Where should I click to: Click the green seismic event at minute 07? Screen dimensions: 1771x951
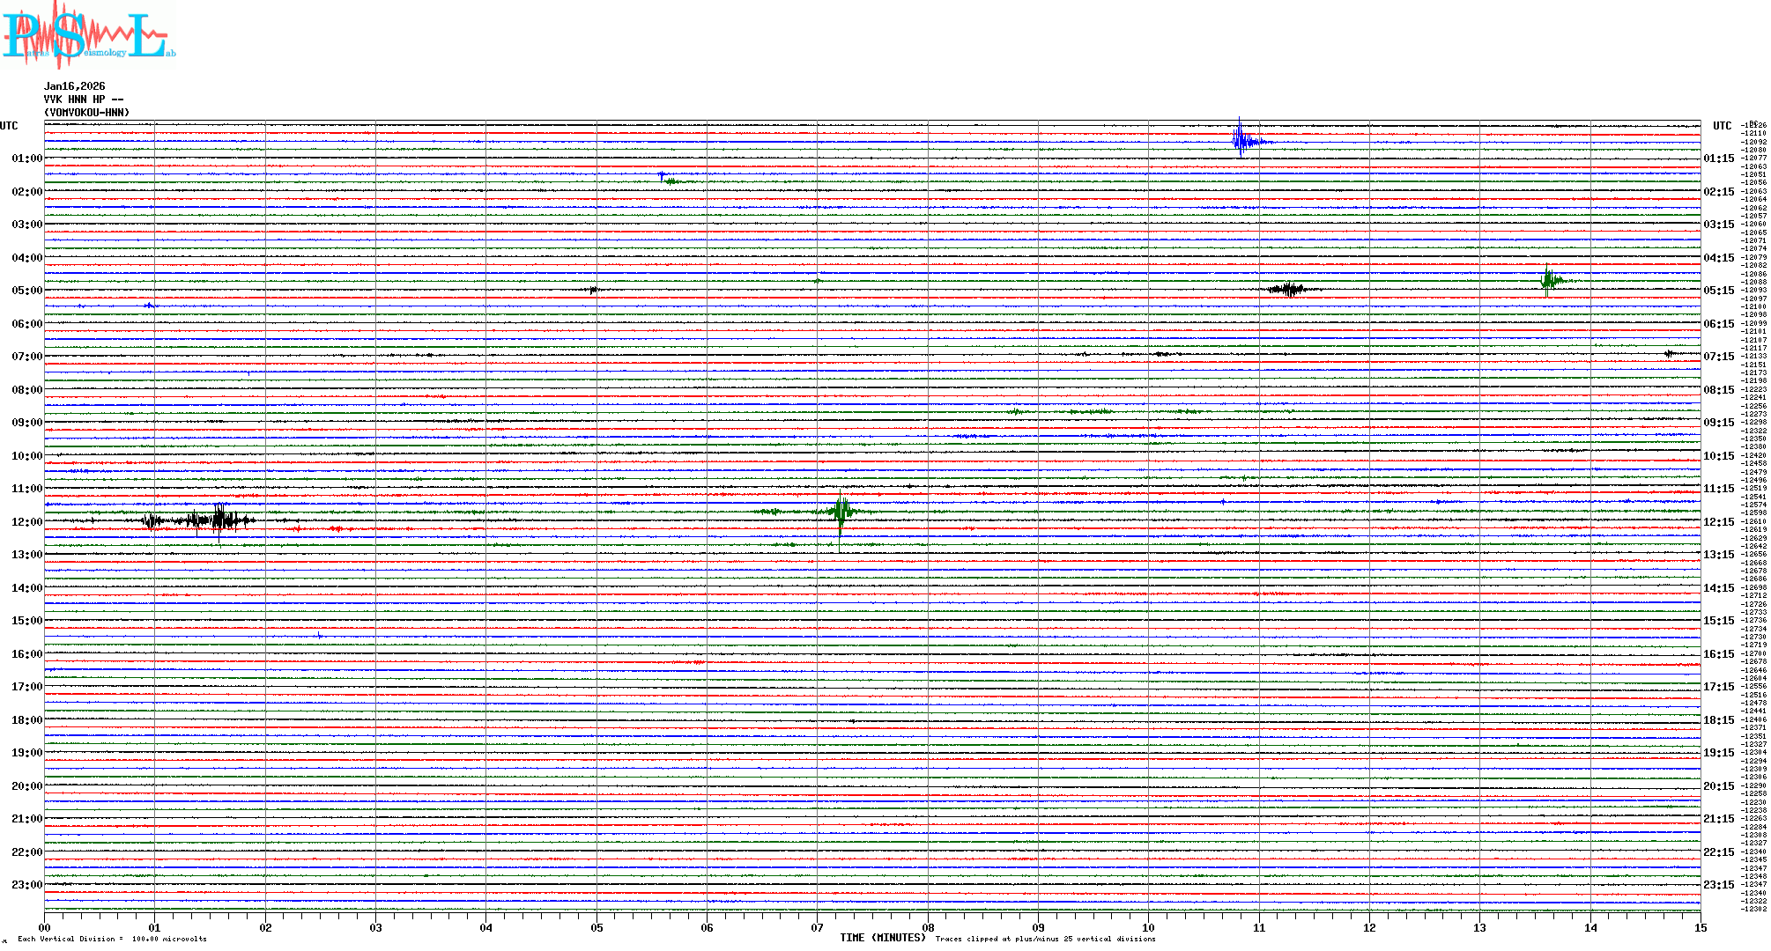(x=841, y=512)
